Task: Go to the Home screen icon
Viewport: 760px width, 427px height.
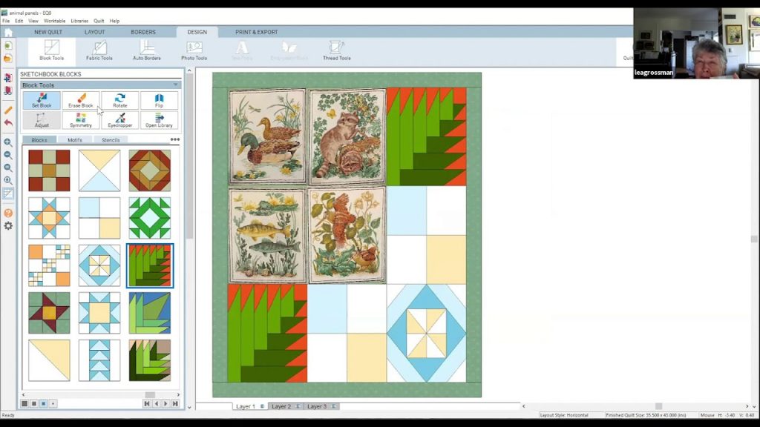Action: tap(8, 33)
